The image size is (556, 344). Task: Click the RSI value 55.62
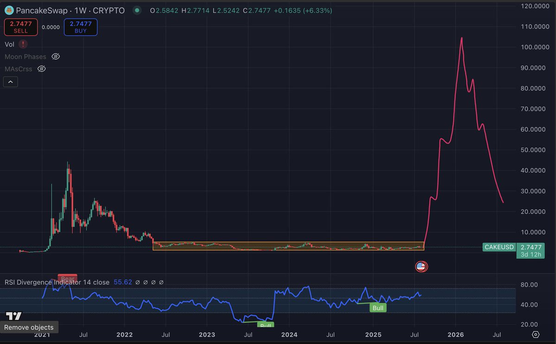[x=122, y=282]
